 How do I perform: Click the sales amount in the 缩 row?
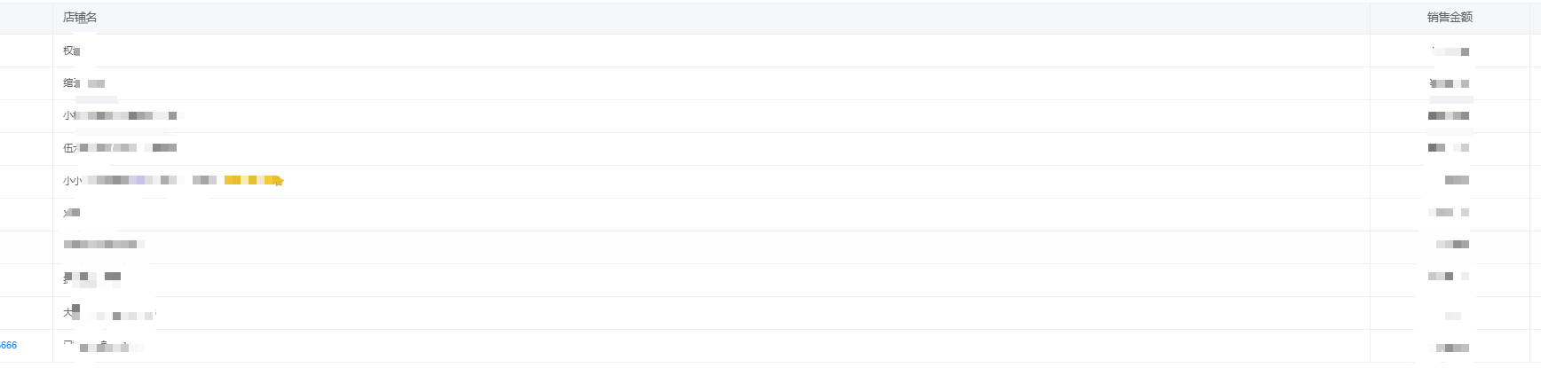(1449, 83)
